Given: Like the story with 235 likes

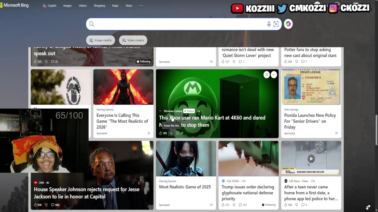Looking at the screenshot, I should pyautogui.click(x=38, y=62).
